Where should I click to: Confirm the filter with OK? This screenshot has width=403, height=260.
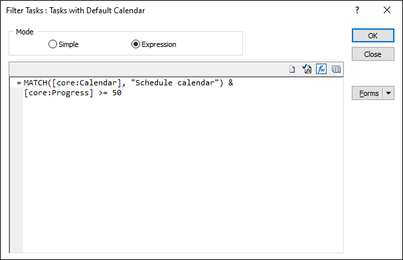[x=372, y=36]
